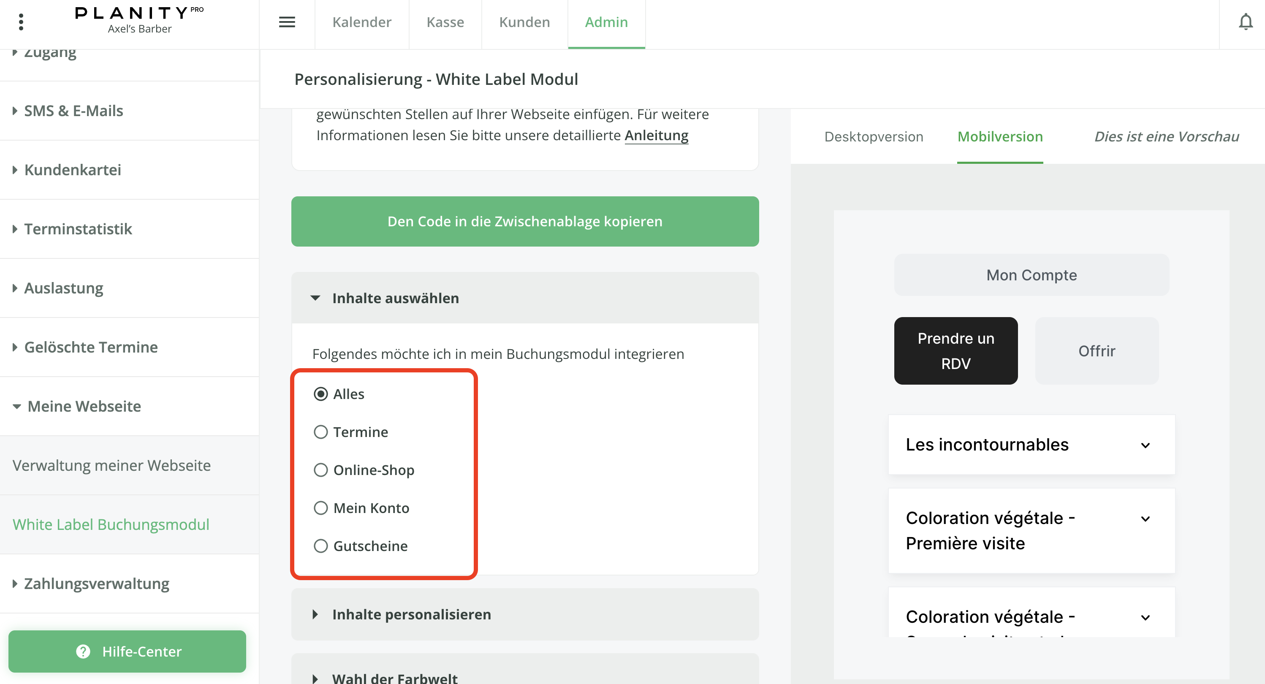Choose the Gutscheine radio option

pyautogui.click(x=320, y=546)
